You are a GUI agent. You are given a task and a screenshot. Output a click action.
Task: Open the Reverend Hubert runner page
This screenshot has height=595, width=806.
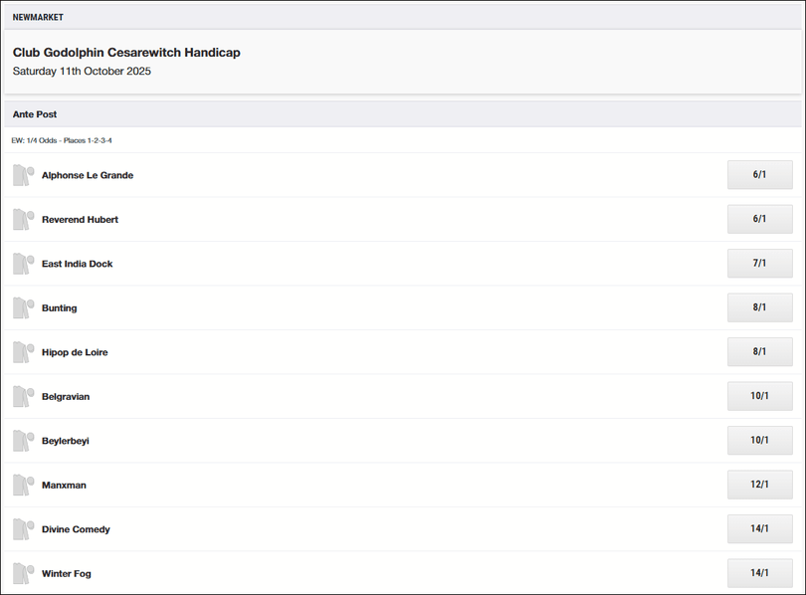[x=80, y=219]
